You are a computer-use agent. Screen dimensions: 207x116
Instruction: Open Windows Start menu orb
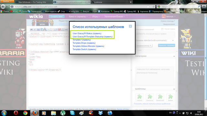coord(4,113)
